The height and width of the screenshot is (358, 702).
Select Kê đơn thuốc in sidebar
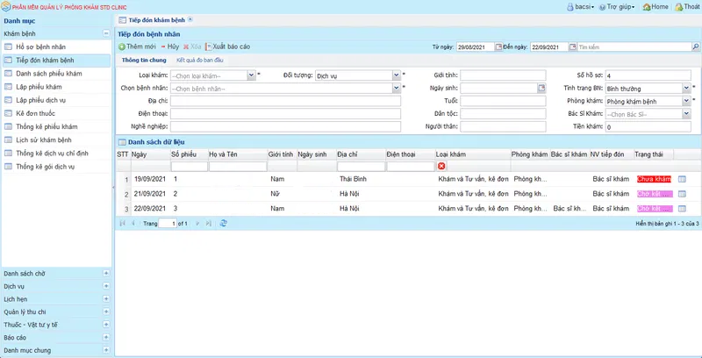pyautogui.click(x=37, y=113)
